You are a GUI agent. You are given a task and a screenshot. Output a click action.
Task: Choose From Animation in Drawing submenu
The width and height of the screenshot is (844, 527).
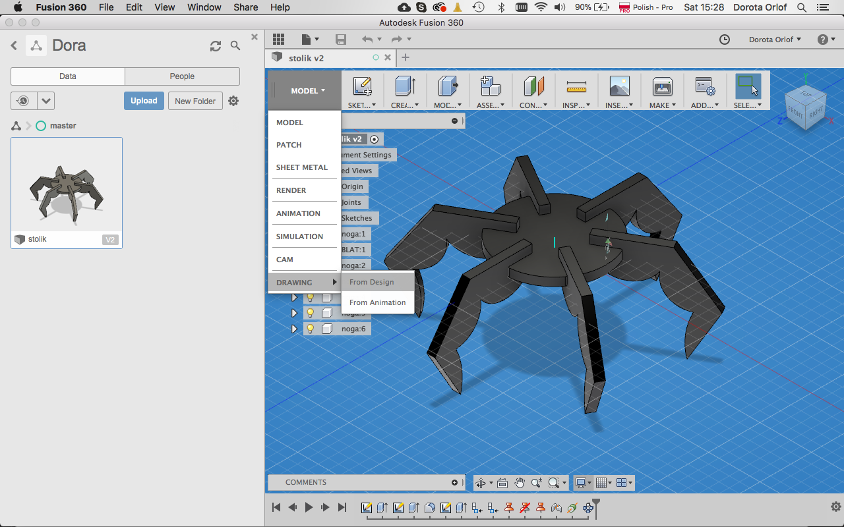click(x=377, y=302)
